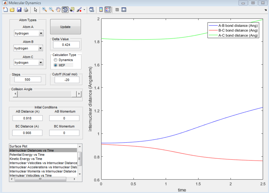Select the Zoom Out magnifier tool
The height and width of the screenshot is (193, 269).
[51, 10]
